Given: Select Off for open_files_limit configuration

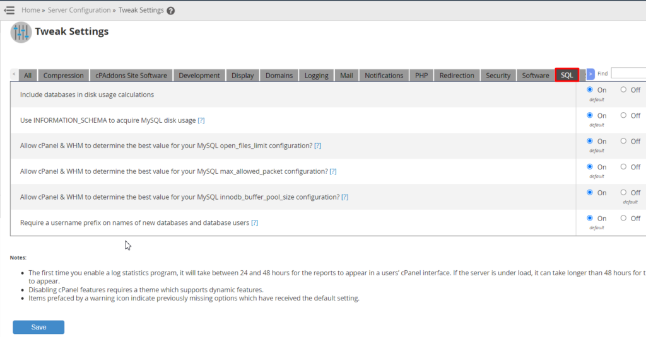Looking at the screenshot, I should (x=623, y=141).
